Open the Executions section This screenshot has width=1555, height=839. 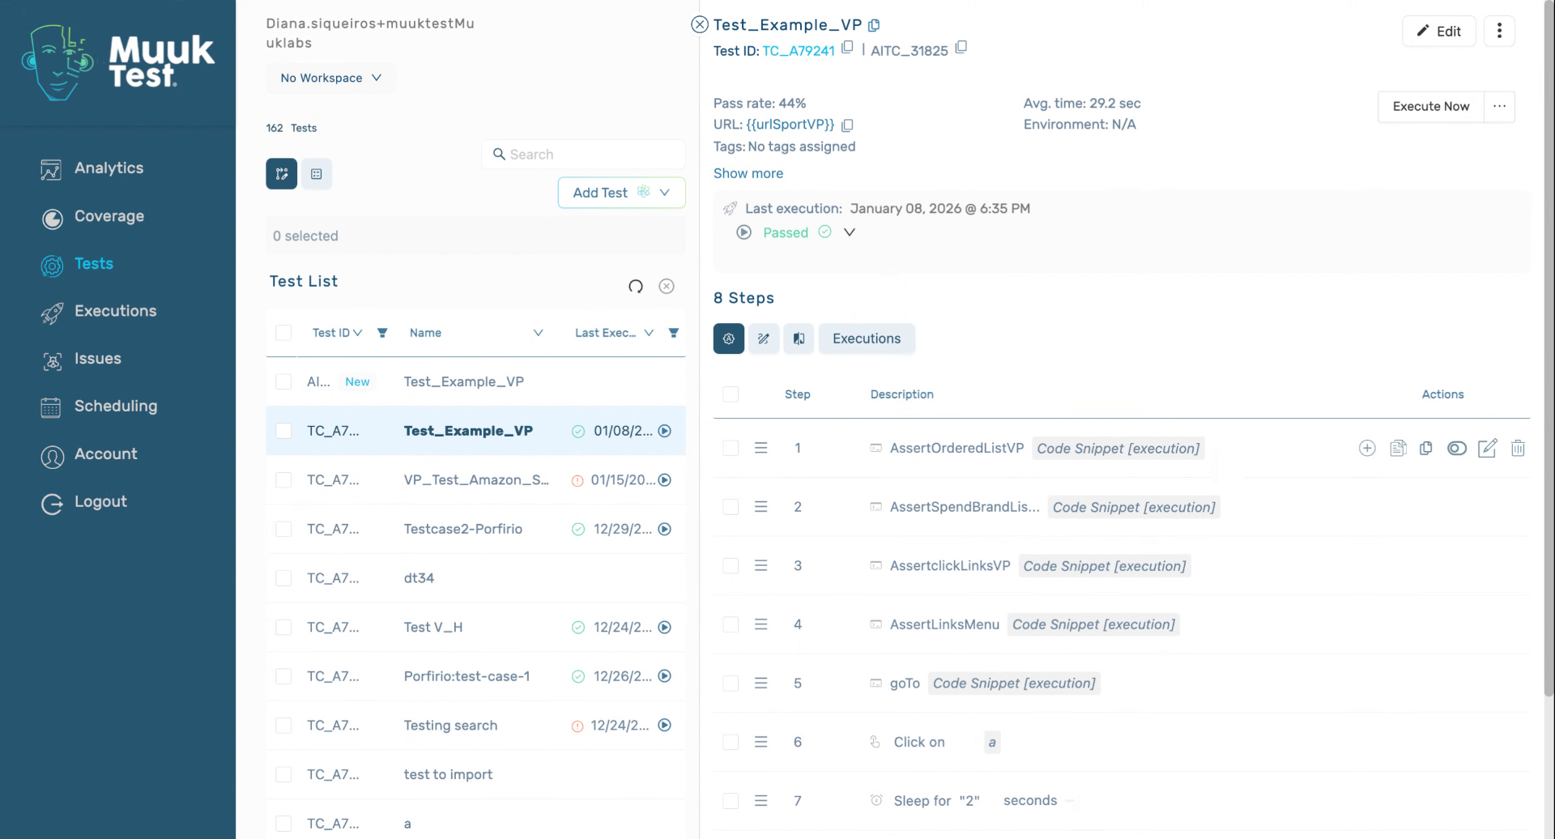pyautogui.click(x=115, y=311)
